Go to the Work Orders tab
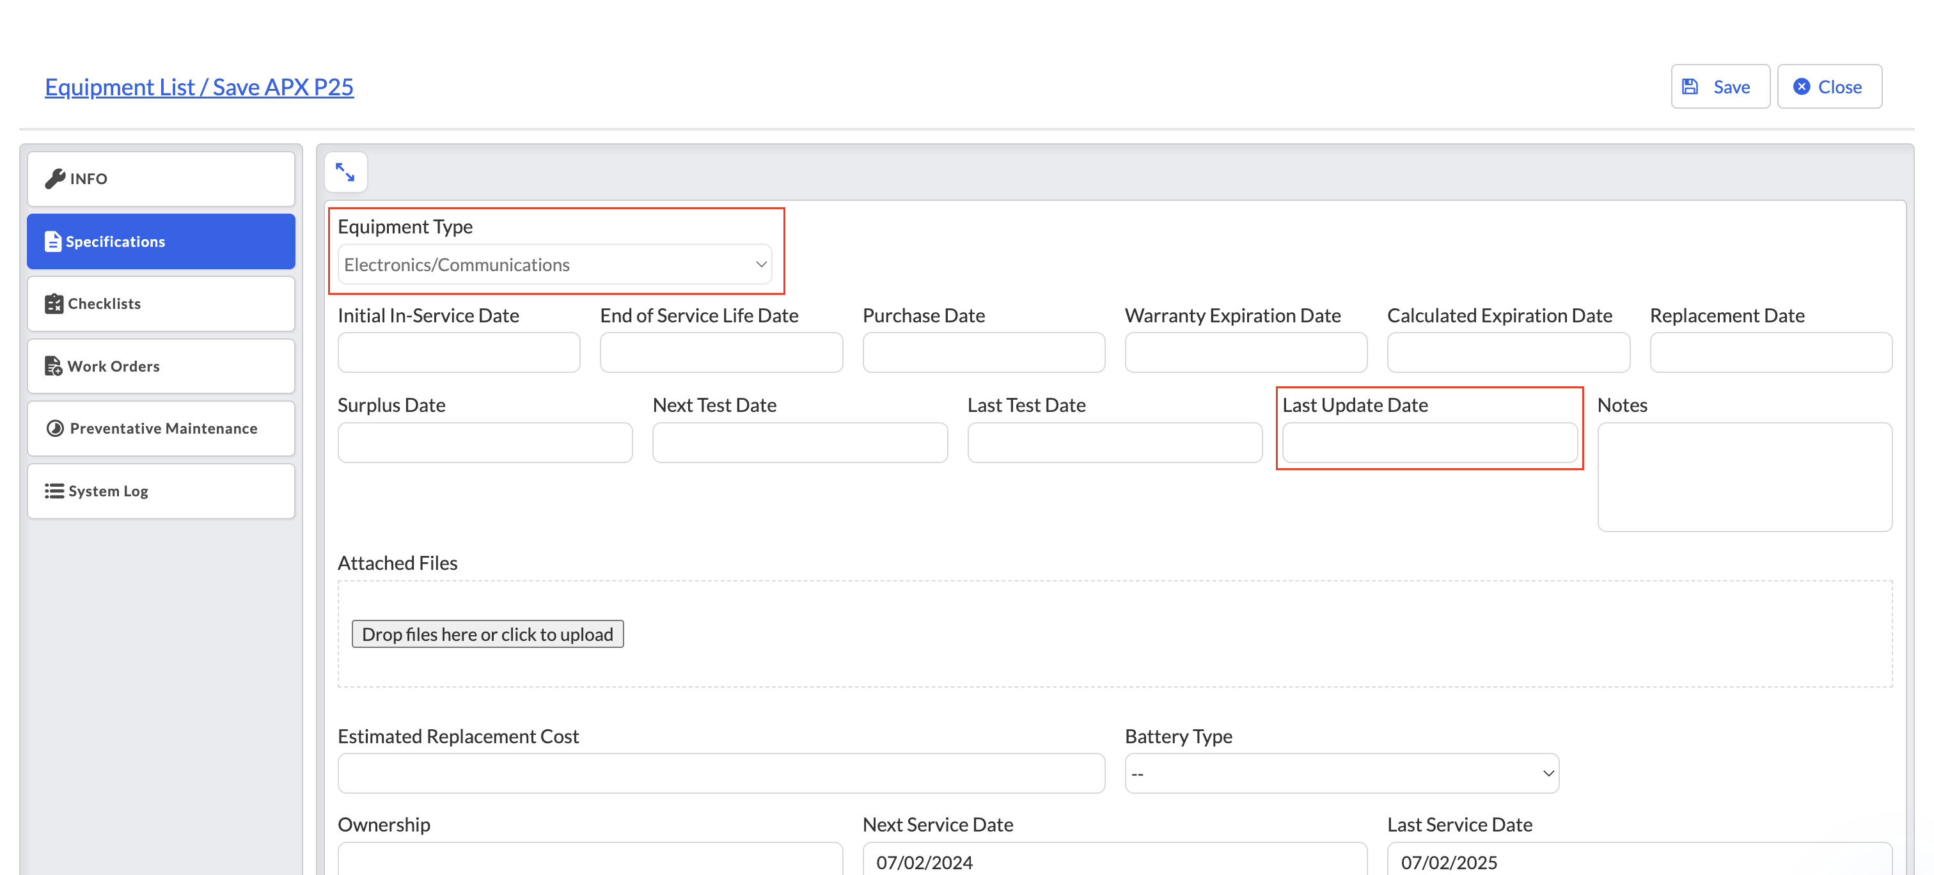 click(161, 366)
